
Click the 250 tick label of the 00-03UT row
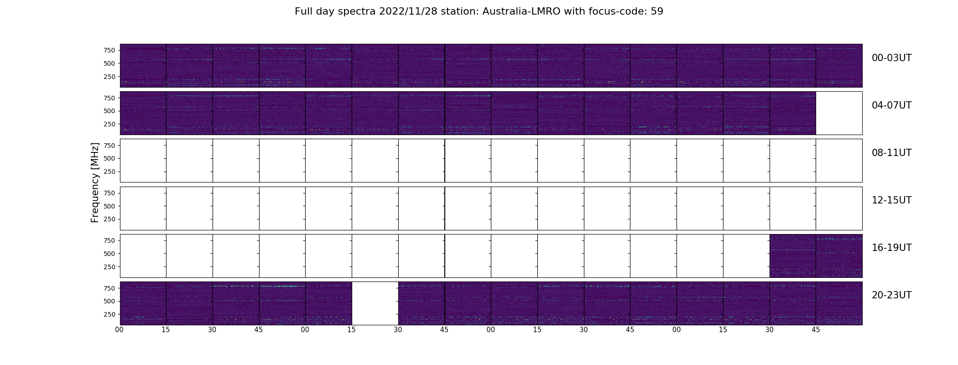click(x=109, y=77)
